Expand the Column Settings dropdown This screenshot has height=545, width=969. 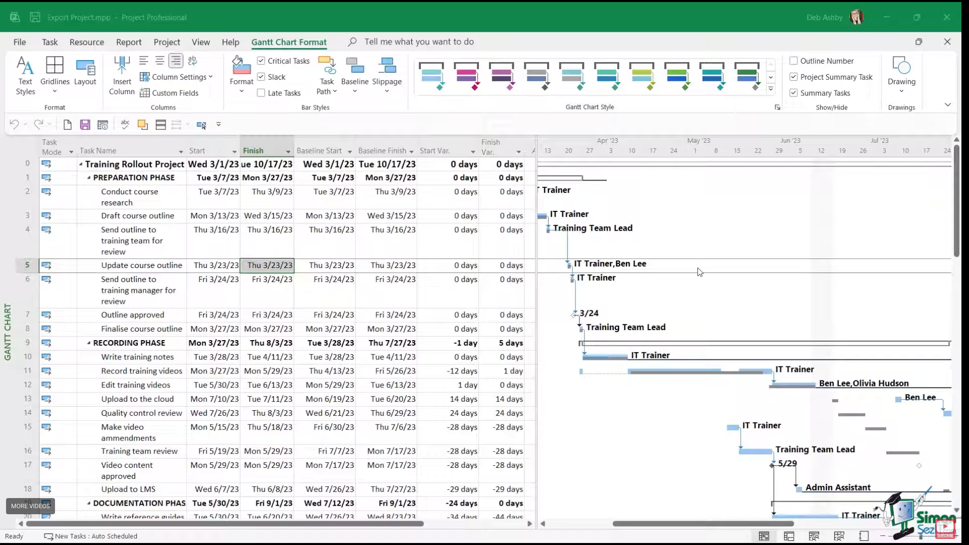coord(177,77)
